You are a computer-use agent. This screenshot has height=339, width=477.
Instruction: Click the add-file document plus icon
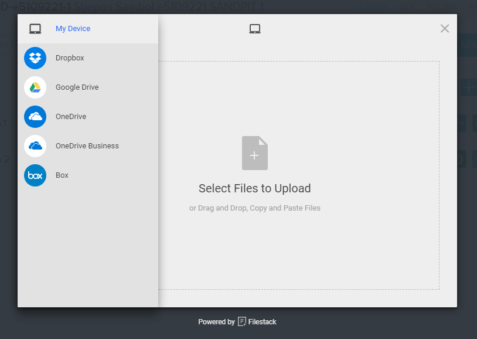[255, 153]
